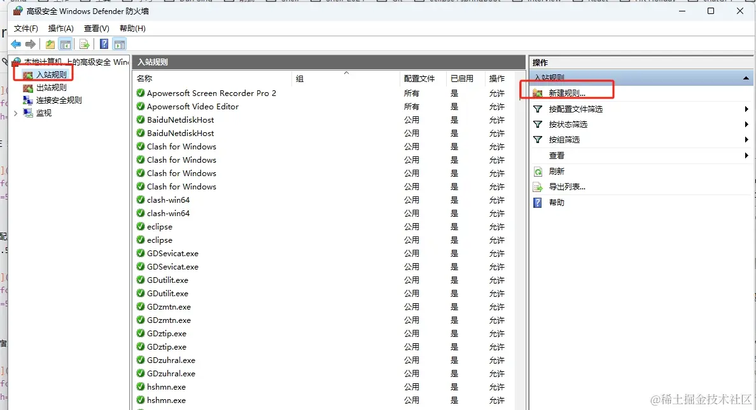Toggle the Show/Hide Console Tree toolbar icon

66,44
